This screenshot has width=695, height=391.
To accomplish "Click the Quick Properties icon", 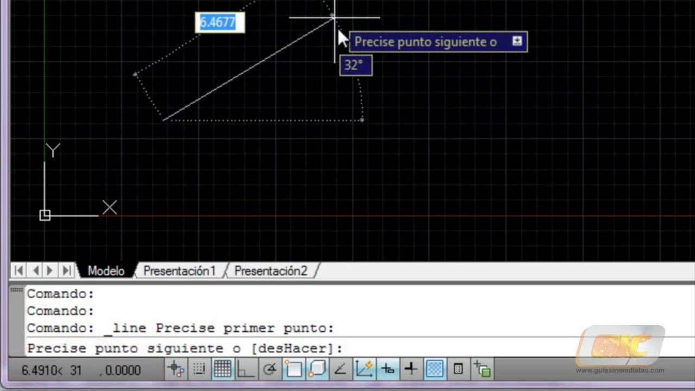I will tap(458, 369).
